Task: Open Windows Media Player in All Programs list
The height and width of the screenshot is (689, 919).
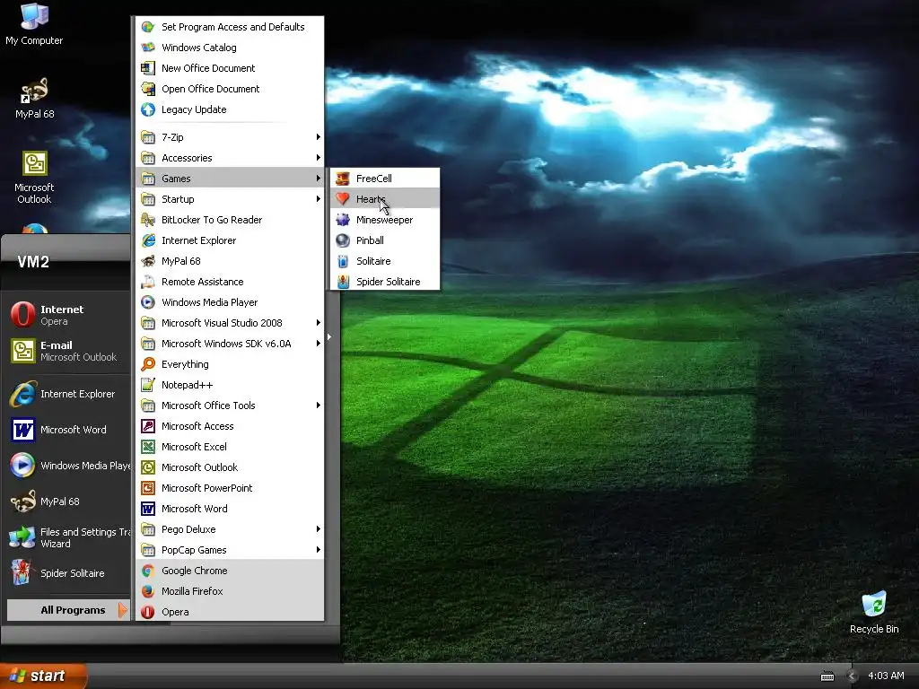Action: point(230,302)
